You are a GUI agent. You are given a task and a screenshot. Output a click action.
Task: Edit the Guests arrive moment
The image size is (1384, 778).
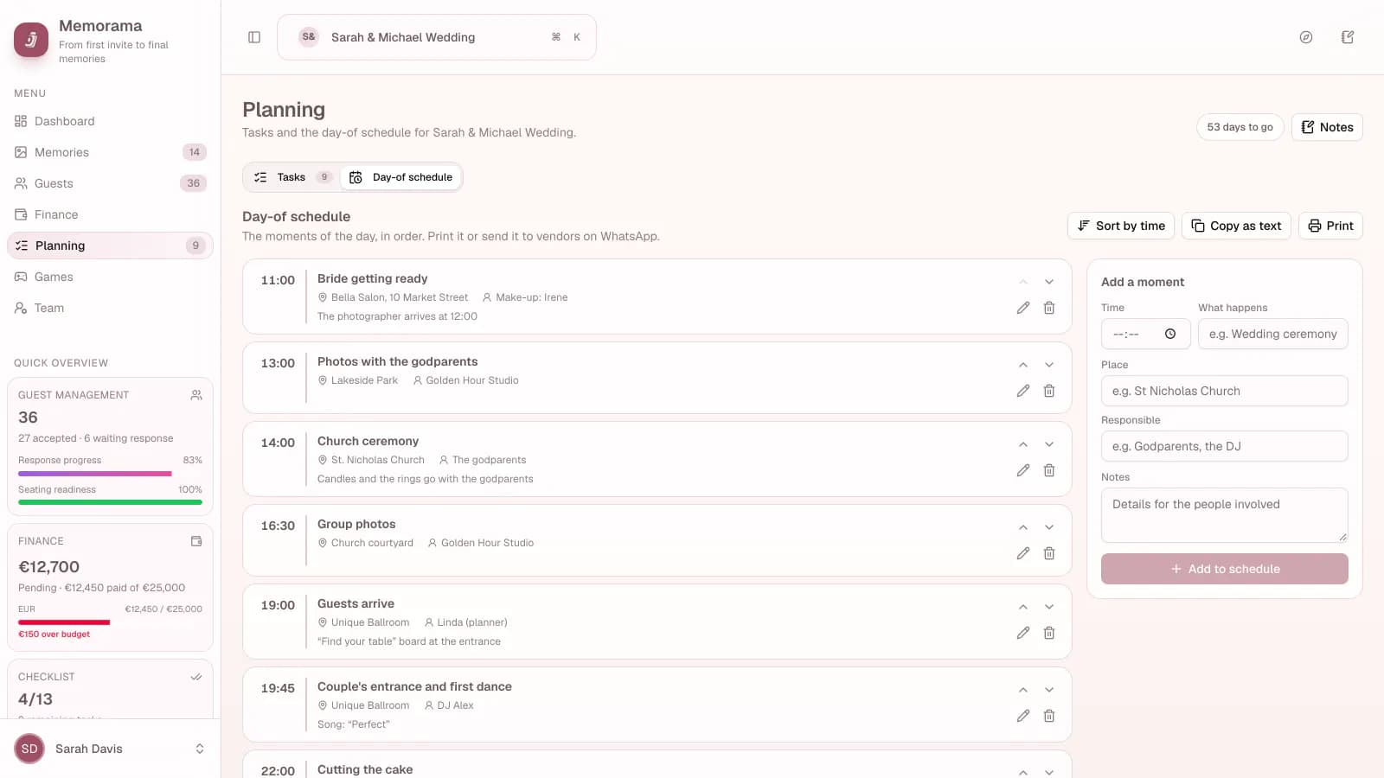[x=1023, y=633]
